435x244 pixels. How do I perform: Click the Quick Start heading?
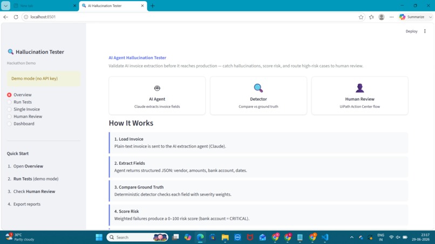tap(18, 154)
